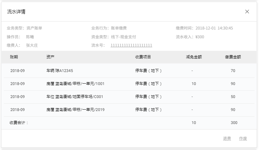
Task: Select the 车辆 琼A12345 asset row
Action: (x=60, y=71)
